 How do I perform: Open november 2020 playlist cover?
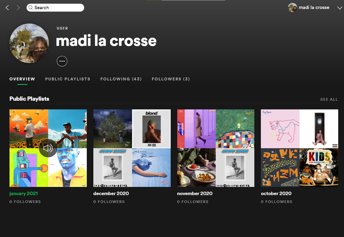pos(216,148)
